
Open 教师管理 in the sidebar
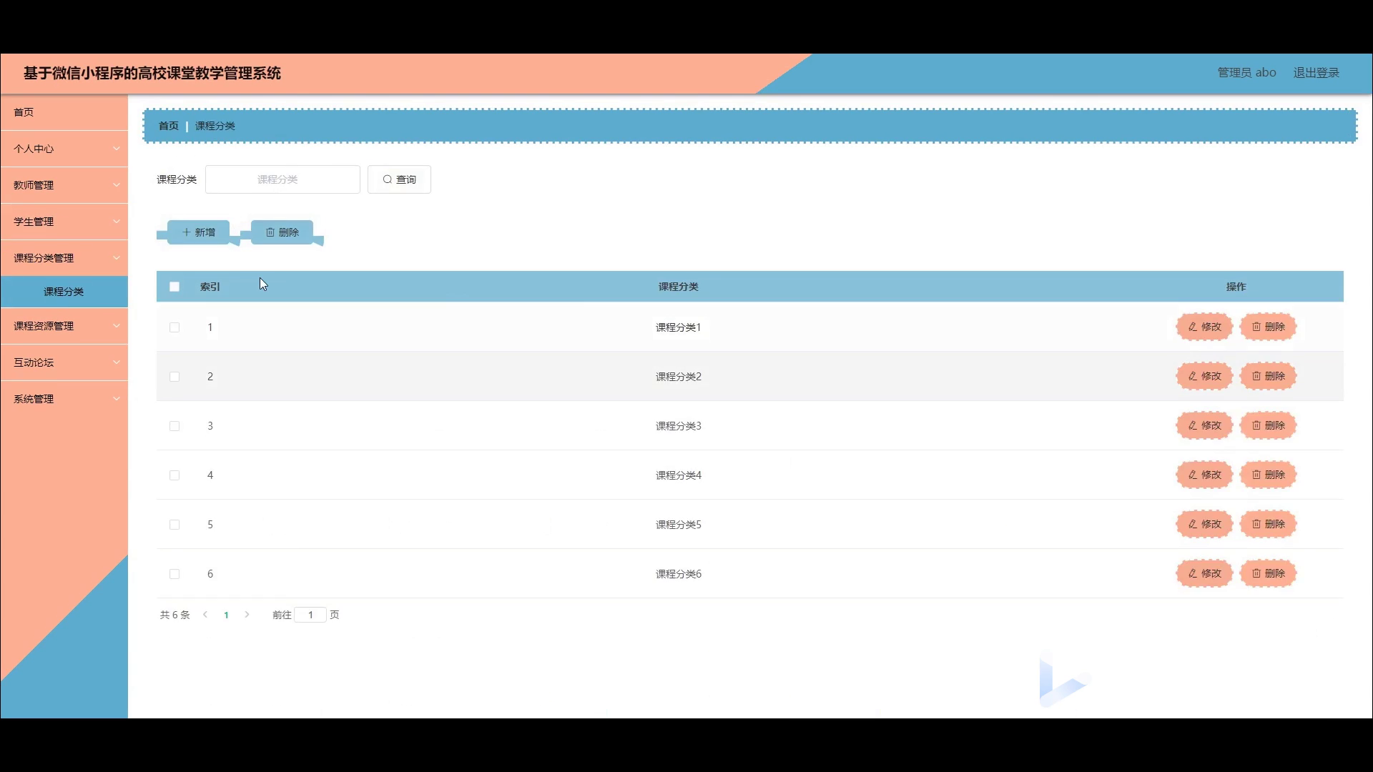click(x=64, y=185)
